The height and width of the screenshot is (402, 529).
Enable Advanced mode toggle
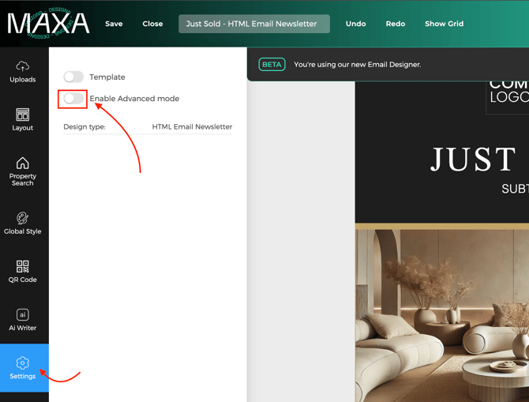73,99
